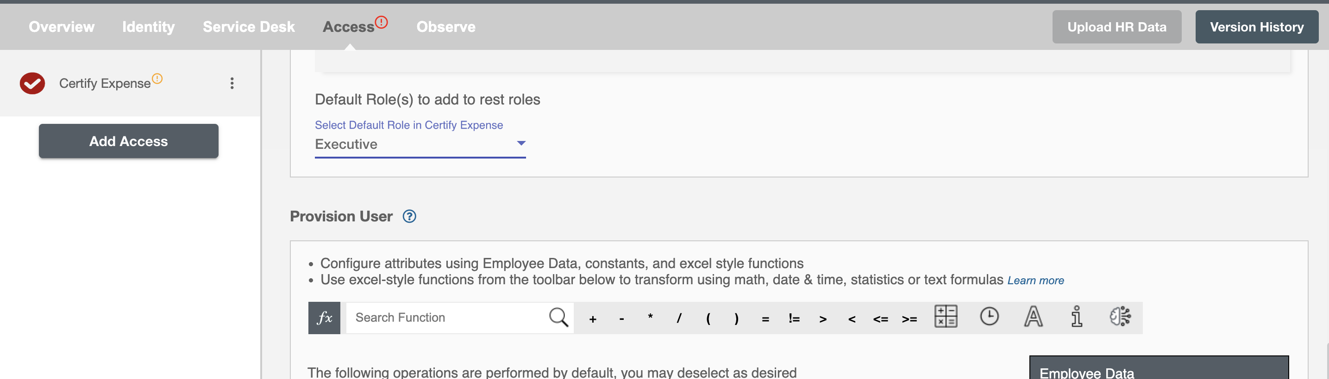Image resolution: width=1329 pixels, height=379 pixels.
Task: Open math functions calculator icon
Action: [946, 316]
